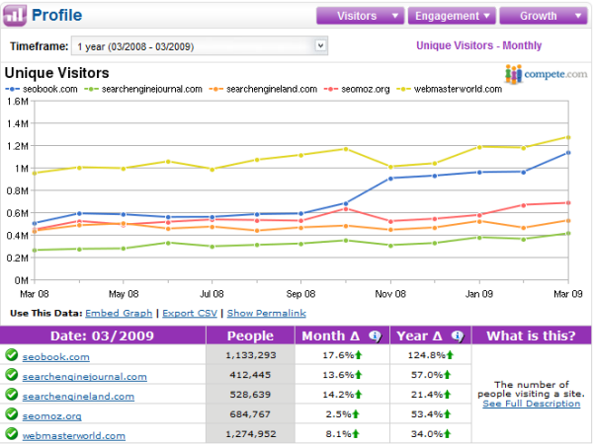Image resolution: width=593 pixels, height=445 pixels.
Task: Open the seobook.com table link
Action: point(56,356)
